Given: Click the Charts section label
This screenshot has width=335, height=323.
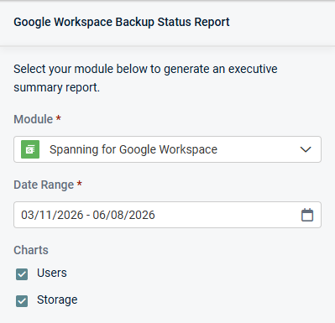Looking at the screenshot, I should 31,250.
